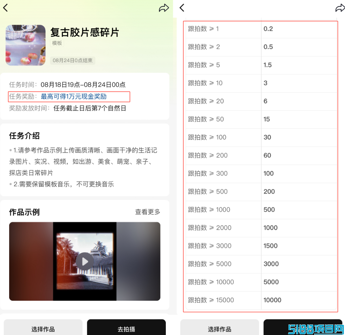Viewport: 345px width, 335px height.
Task: Tap the row 跟拍数 ≥ 10000
Action: 261,282
